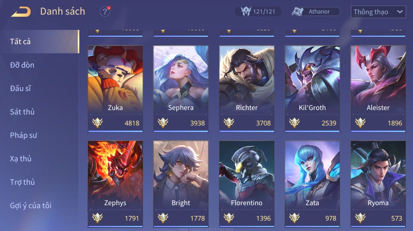Screen dimensions: 413x231
Task: Choose the Aleister hero card
Action: point(378,89)
